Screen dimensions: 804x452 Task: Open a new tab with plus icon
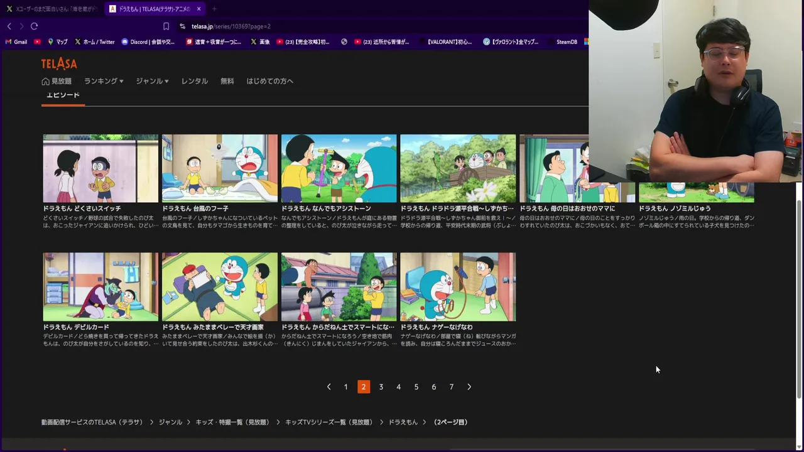click(x=214, y=9)
